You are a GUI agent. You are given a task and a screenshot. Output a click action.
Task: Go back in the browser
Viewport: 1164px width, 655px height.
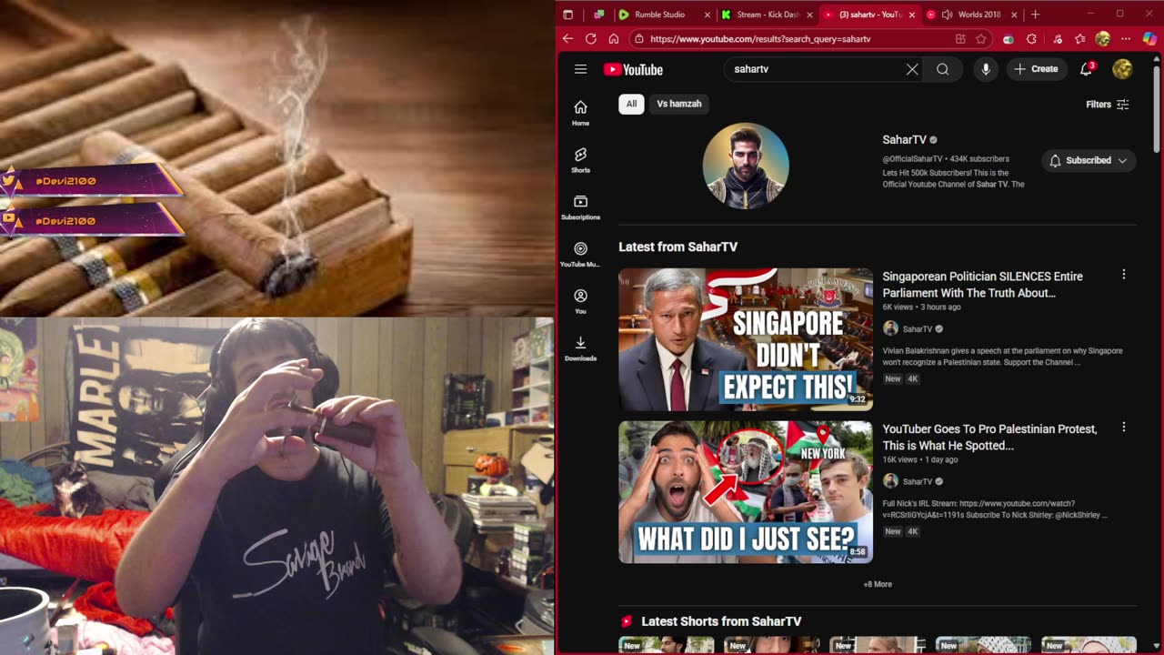pos(567,39)
